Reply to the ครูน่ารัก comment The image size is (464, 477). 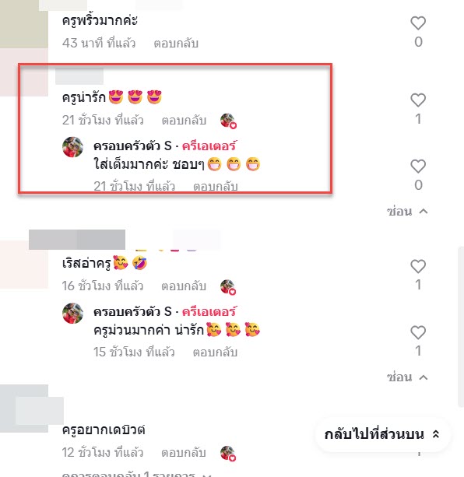(184, 120)
